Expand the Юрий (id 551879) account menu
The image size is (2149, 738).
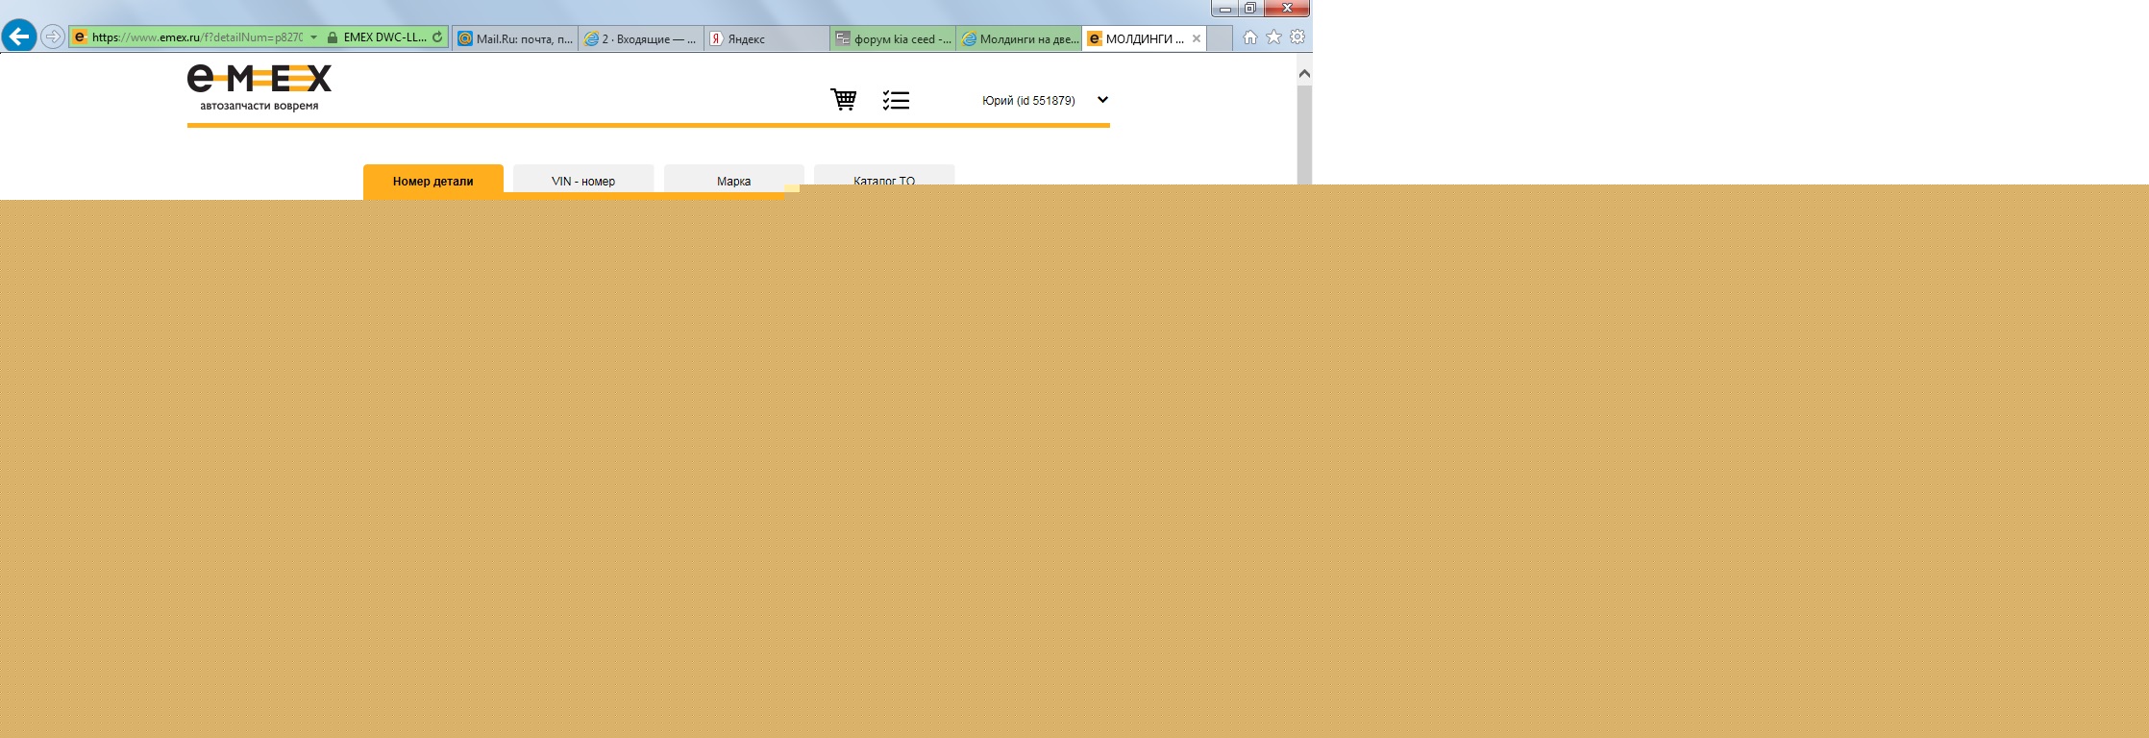[x=1102, y=100]
